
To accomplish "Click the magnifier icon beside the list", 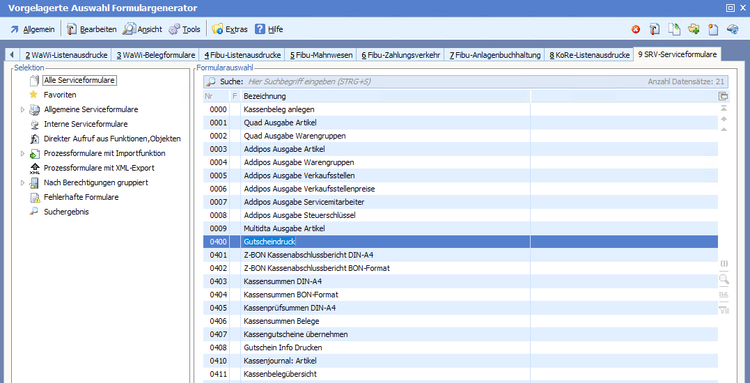I will (724, 279).
